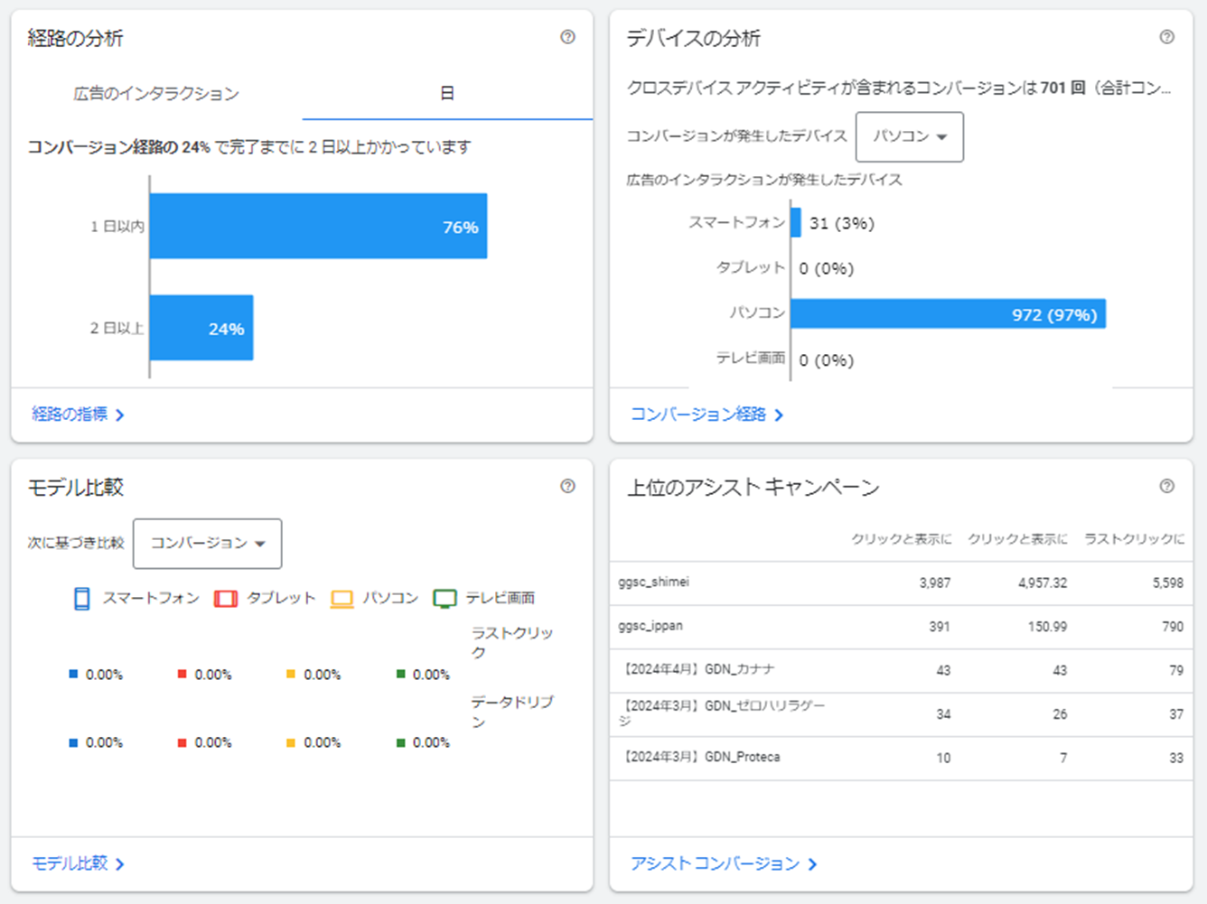The height and width of the screenshot is (904, 1207).
Task: Click the ラストクリックに column header
Action: click(1135, 539)
